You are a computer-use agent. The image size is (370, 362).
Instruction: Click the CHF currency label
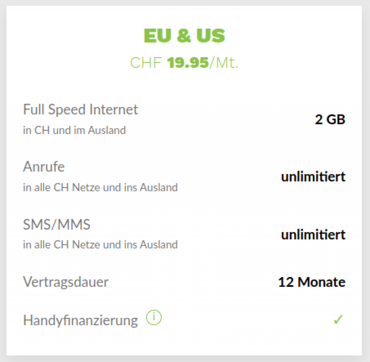pos(146,63)
